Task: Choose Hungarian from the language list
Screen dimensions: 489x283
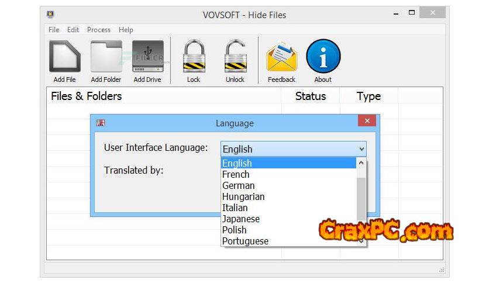Action: pos(288,196)
